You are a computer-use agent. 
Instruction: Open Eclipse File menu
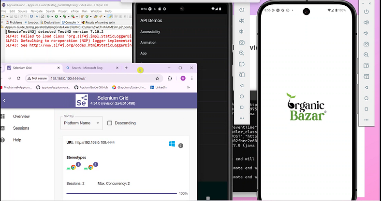point(4,11)
